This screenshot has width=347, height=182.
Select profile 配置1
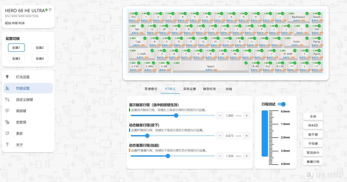coord(16,48)
